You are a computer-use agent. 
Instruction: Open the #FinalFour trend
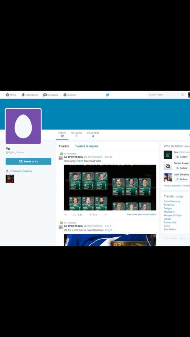click(x=169, y=205)
